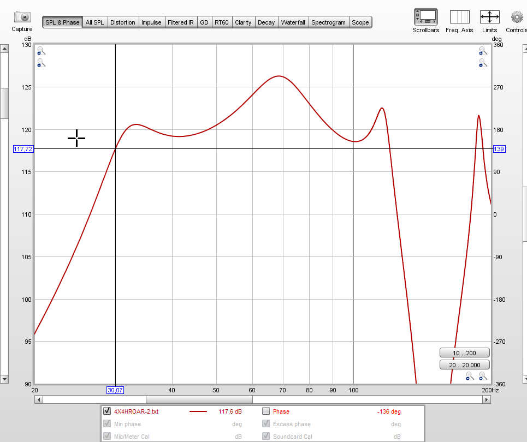
Task: Open the Controls gear icon
Action: (x=517, y=17)
